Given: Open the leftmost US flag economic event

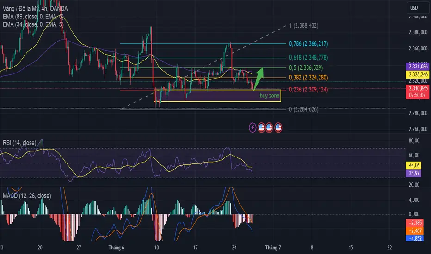Looking at the screenshot, I should (261, 127).
